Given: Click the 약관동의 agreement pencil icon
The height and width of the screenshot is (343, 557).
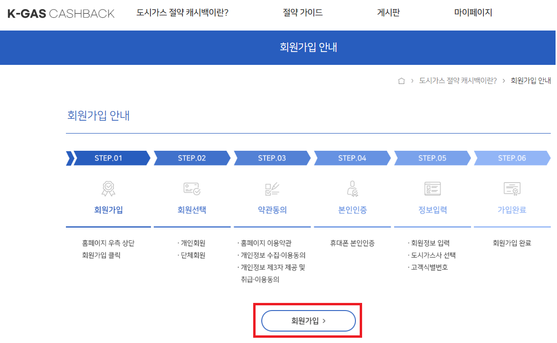Looking at the screenshot, I should [x=272, y=188].
